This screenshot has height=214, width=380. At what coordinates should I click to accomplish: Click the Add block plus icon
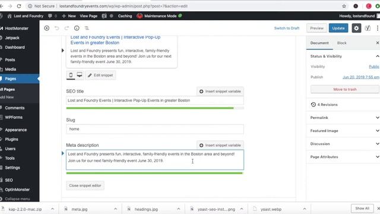[47, 28]
